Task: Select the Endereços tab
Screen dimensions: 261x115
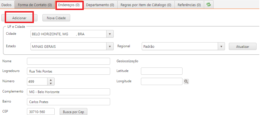Action: (69, 5)
